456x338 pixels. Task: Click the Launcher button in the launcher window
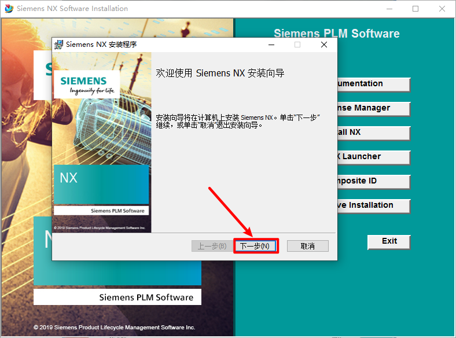click(374, 157)
